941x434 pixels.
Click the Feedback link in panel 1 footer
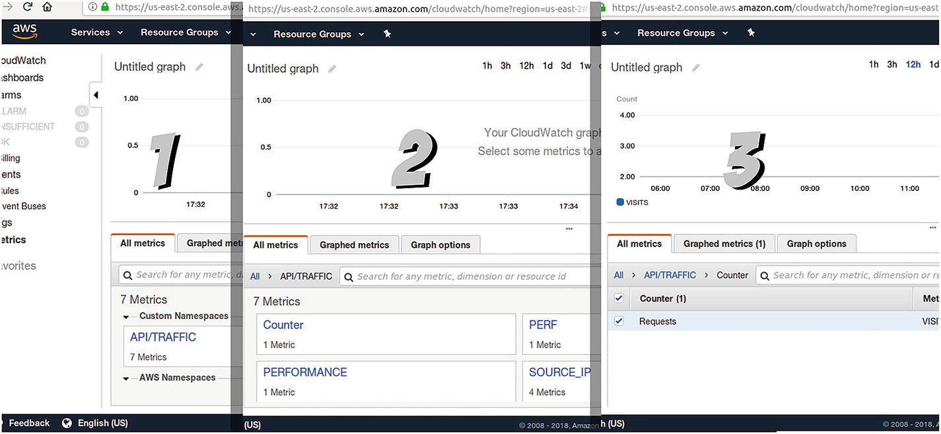click(x=29, y=423)
